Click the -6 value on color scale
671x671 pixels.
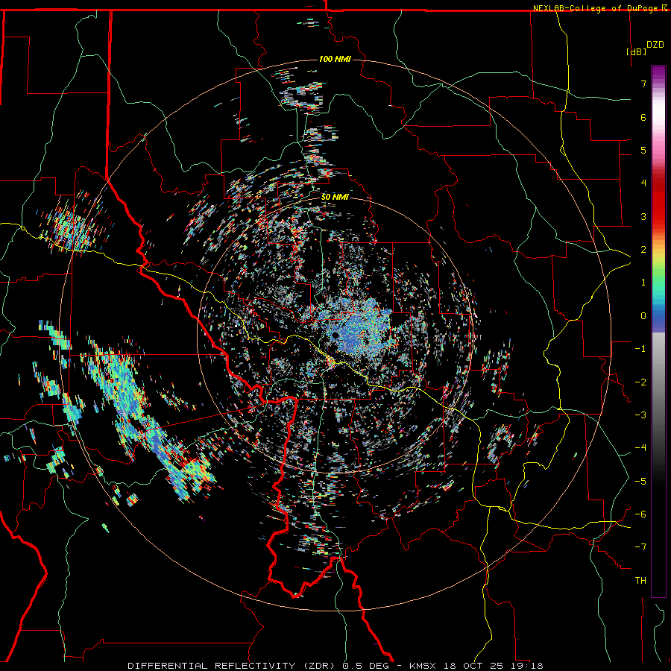coord(640,514)
